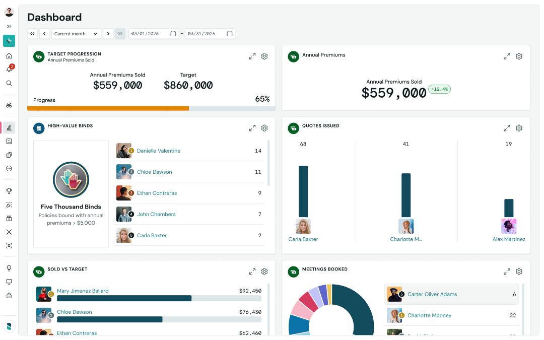The width and height of the screenshot is (544, 340).
Task: Click Alex Martinez's avatar in Quotes Issued
Action: pyautogui.click(x=509, y=226)
